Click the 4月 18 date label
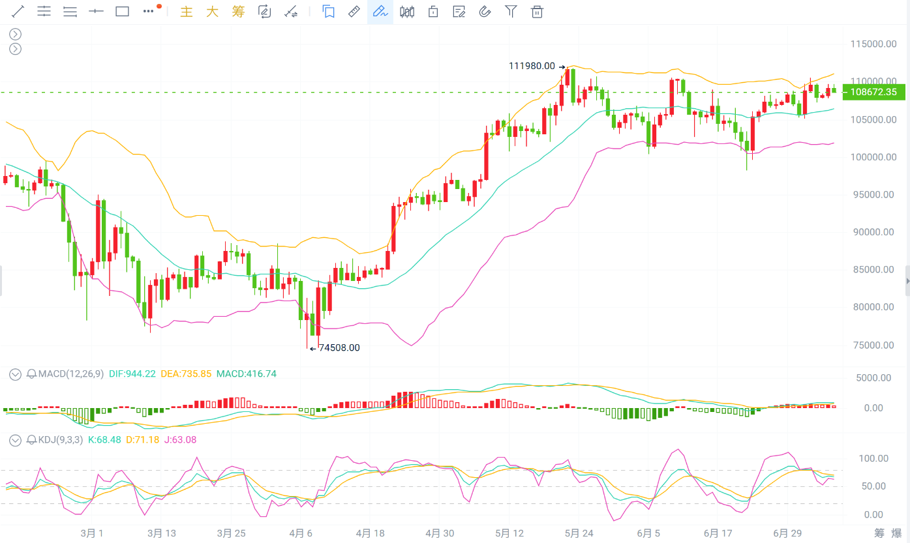The width and height of the screenshot is (910, 543). (x=371, y=533)
